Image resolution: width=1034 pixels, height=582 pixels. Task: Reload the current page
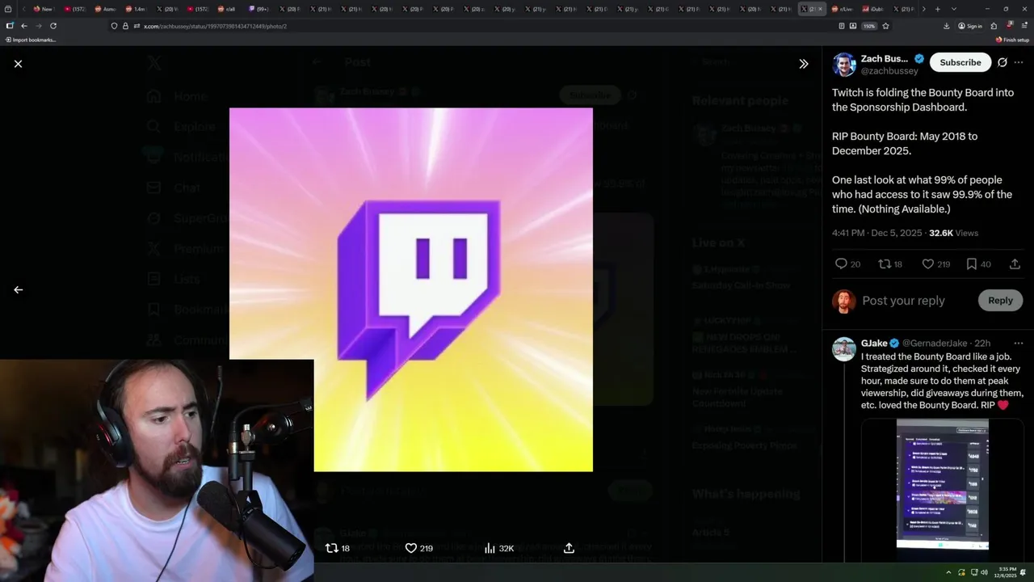[x=53, y=26]
